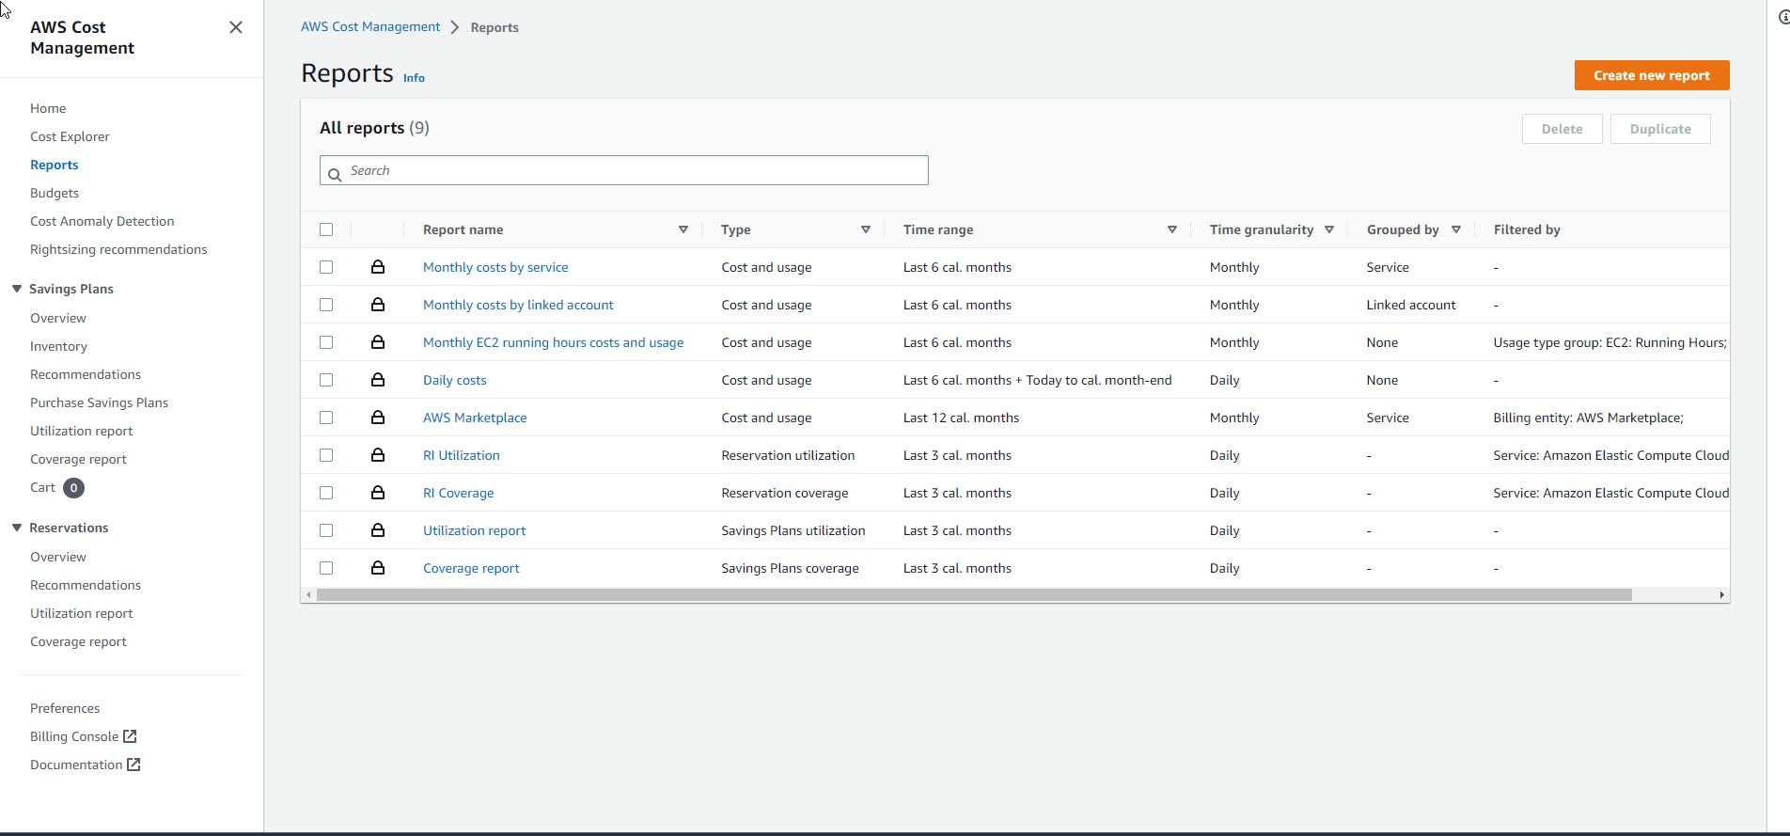This screenshot has width=1790, height=836.
Task: Click lock icon for Monthly EC2 running hours row
Action: pyautogui.click(x=378, y=342)
